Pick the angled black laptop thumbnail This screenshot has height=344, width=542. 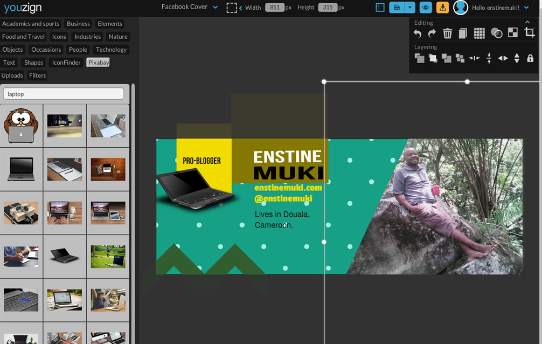(x=65, y=256)
